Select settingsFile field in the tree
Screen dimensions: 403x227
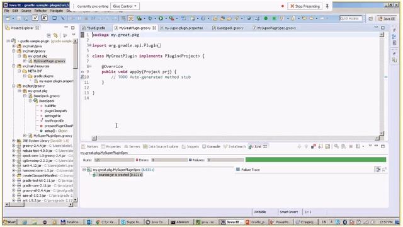pos(52,116)
